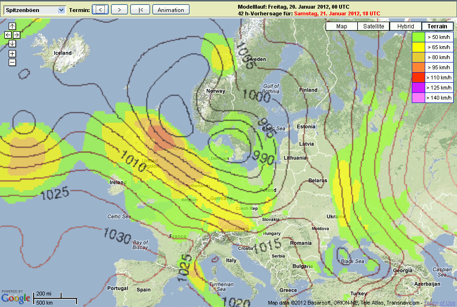Click the Sweden label on the map
The width and height of the screenshot is (457, 307).
tap(256, 59)
